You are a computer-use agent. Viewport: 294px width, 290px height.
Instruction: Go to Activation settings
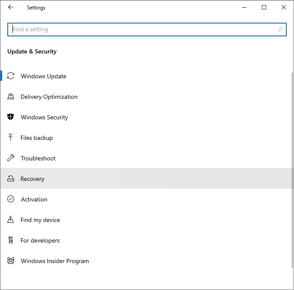coord(146,199)
